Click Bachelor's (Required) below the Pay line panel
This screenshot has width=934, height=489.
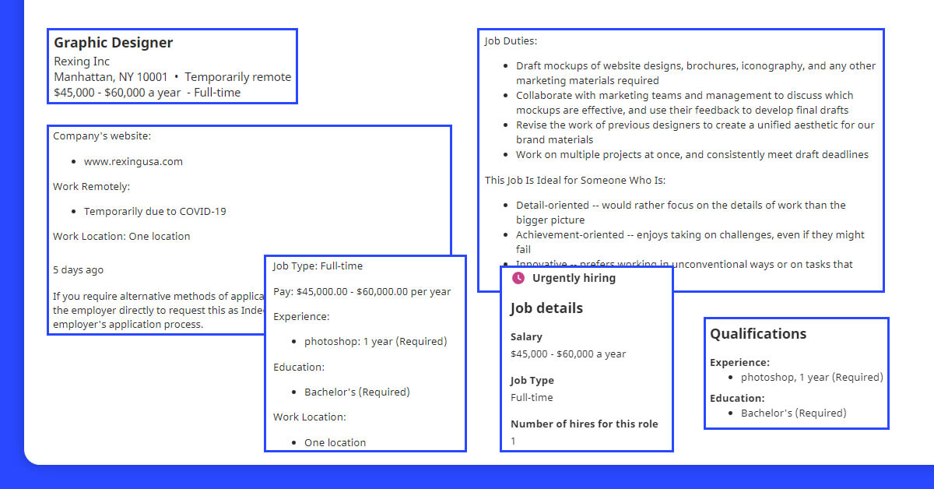click(x=357, y=392)
